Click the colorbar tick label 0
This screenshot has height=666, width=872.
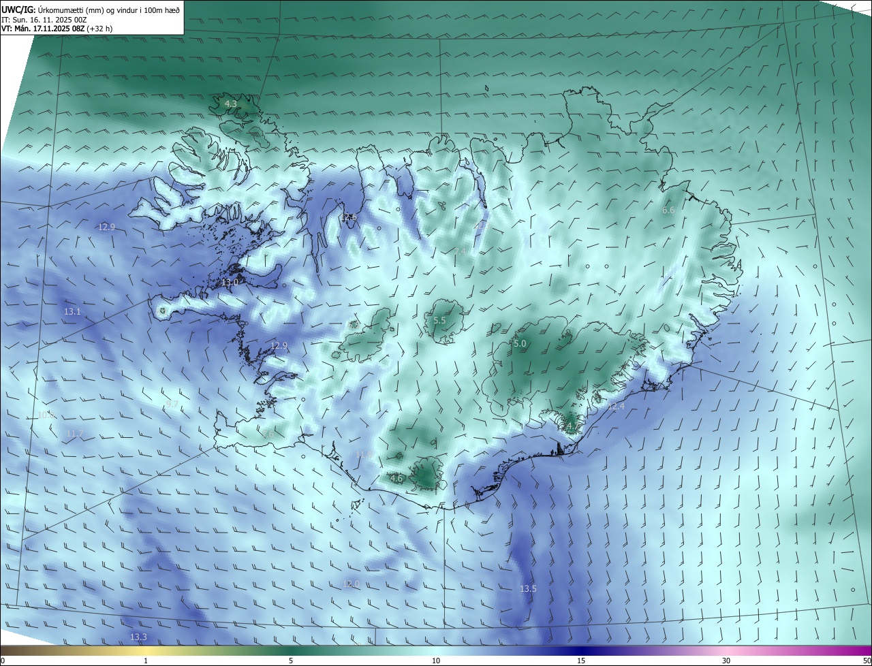click(3, 661)
